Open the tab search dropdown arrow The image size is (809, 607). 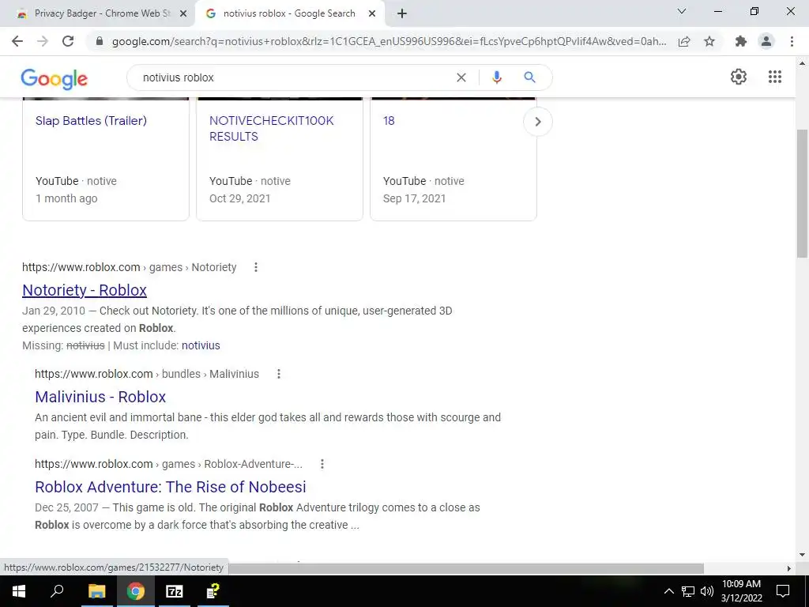coord(682,11)
